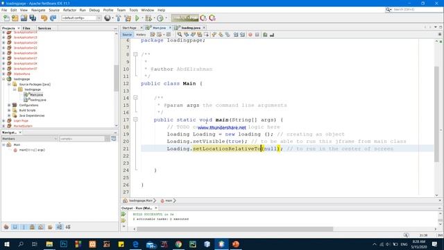Toggle Rectangular Selection editor icon

[207, 35]
